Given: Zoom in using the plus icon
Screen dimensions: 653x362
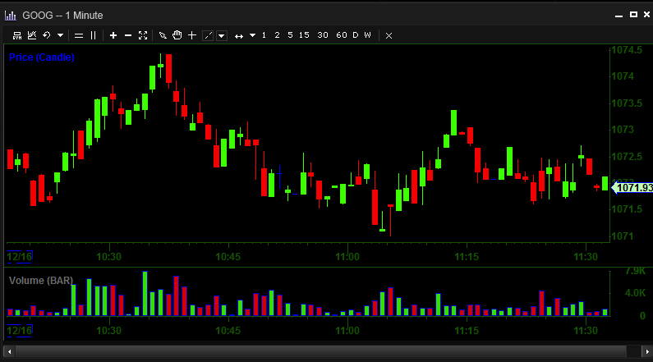Looking at the screenshot, I should coord(113,35).
